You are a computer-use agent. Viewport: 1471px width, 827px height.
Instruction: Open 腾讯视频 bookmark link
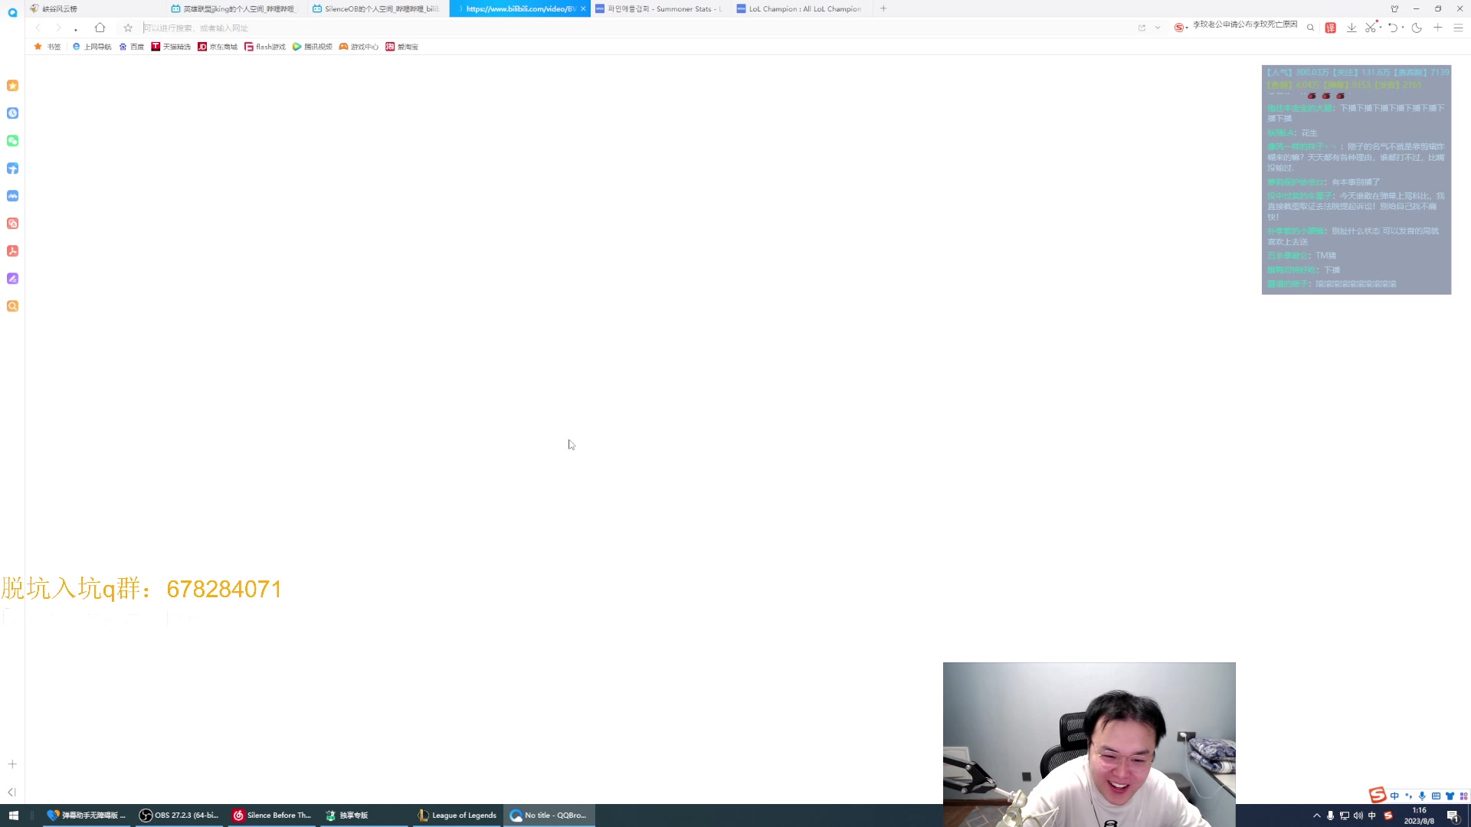click(x=313, y=47)
